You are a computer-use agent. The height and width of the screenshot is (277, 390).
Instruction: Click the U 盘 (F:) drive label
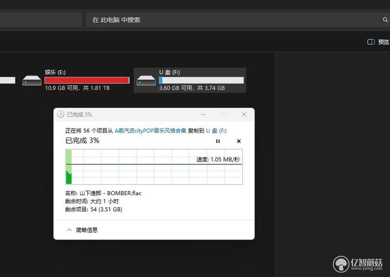[169, 72]
